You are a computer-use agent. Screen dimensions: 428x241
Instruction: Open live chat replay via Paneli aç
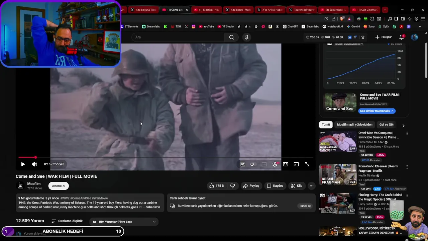click(305, 206)
